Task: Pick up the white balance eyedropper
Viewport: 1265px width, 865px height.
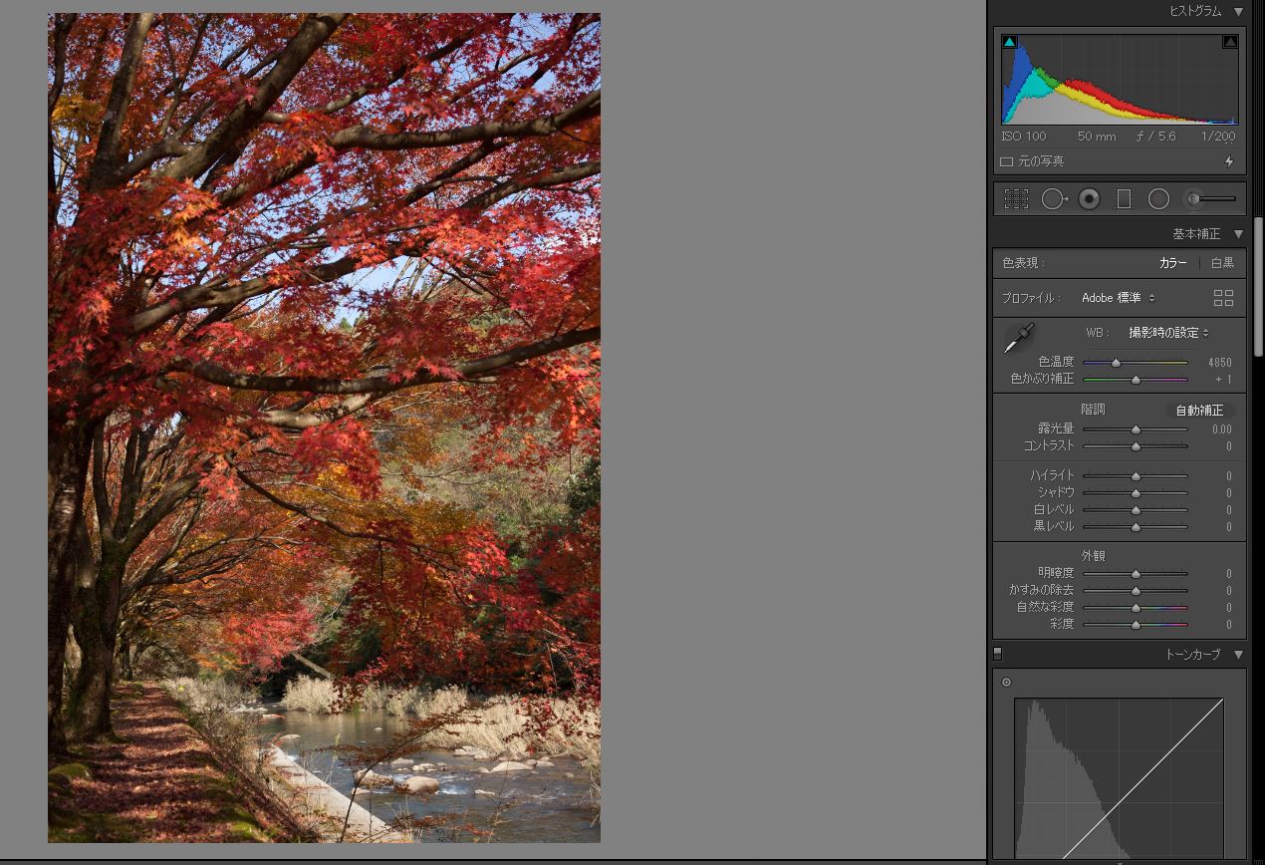Action: [1018, 339]
